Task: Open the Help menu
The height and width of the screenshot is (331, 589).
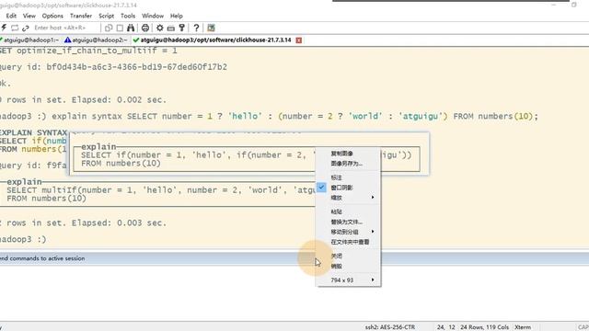Action: tap(176, 16)
